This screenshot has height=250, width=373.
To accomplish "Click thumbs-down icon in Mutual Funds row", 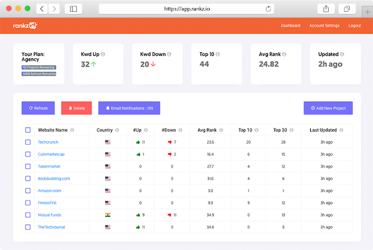I will (170, 215).
